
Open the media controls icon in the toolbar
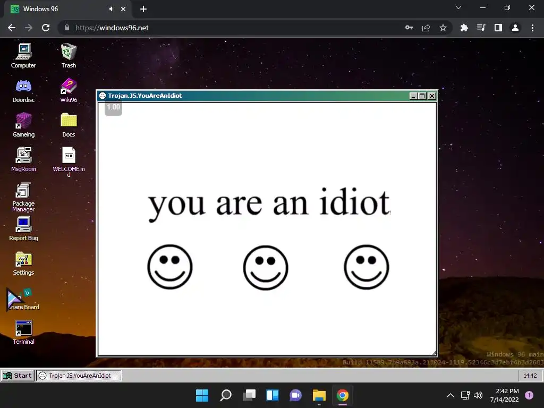481,28
